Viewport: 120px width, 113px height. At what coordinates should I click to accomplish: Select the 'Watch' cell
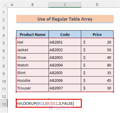[32, 65]
